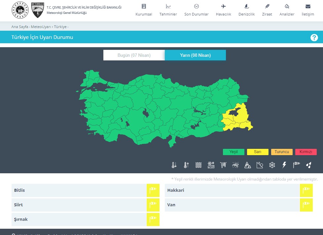Open the İletişim menu item
323x235 pixels.
pos(307,10)
